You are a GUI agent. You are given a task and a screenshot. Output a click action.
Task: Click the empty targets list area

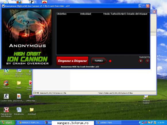[x=103, y=35]
